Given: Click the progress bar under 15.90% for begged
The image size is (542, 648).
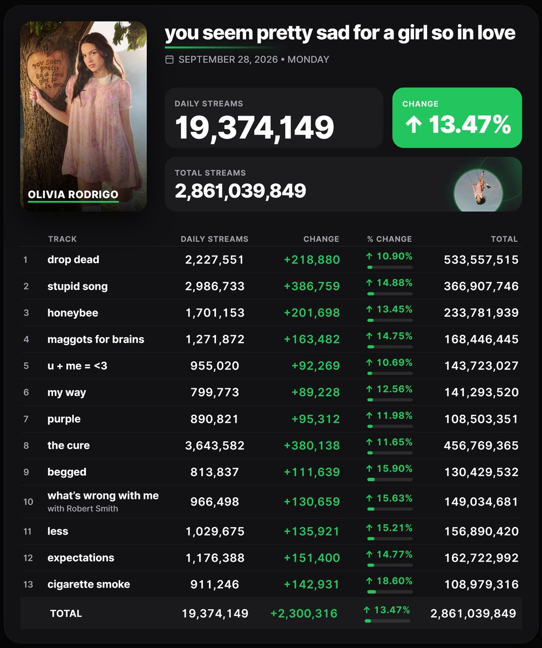Looking at the screenshot, I should click(390, 480).
